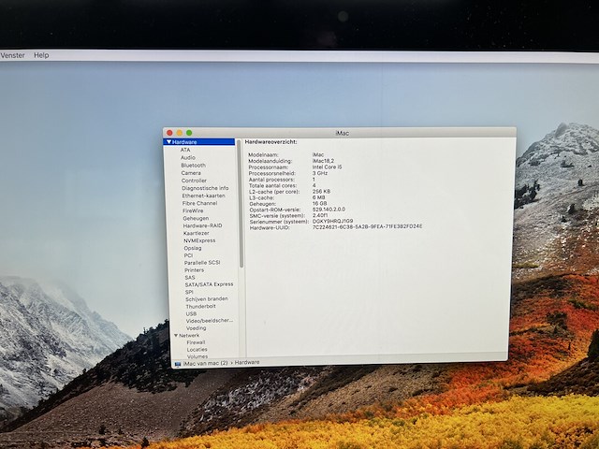Screen dimensions: 599x449
Task: Select Opslag in the sidebar
Action: pos(193,248)
